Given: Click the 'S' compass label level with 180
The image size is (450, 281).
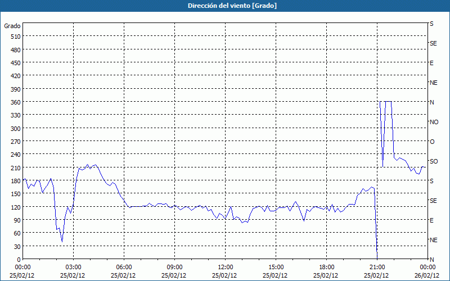Looking at the screenshot, I should [x=431, y=181].
